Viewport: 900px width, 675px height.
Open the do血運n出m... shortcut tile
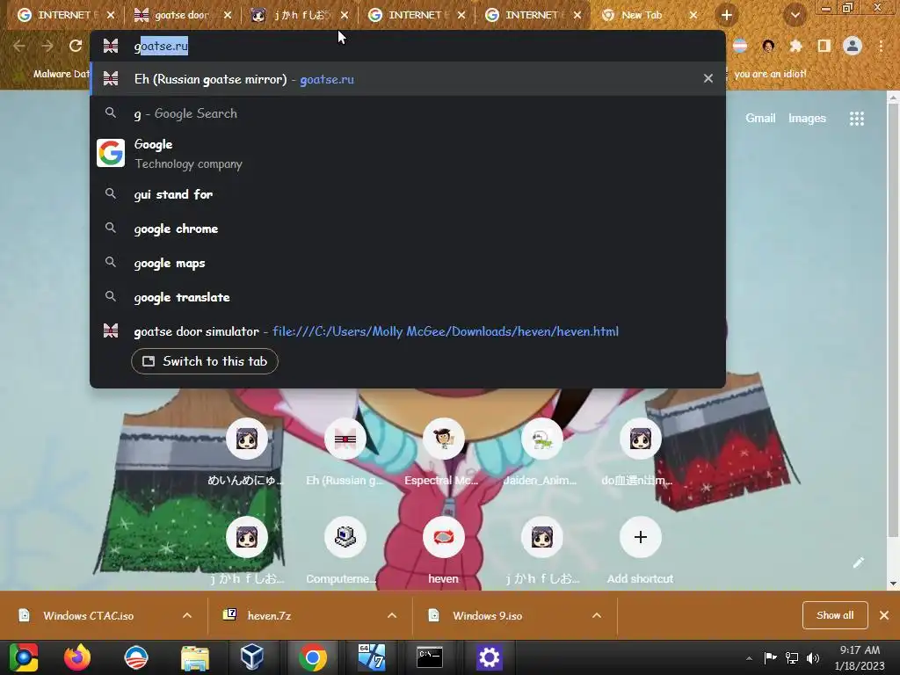(x=639, y=452)
